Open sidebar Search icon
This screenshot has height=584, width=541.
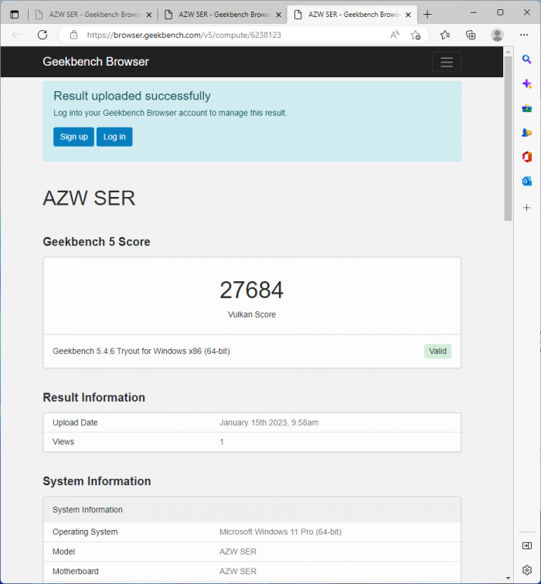(x=526, y=59)
